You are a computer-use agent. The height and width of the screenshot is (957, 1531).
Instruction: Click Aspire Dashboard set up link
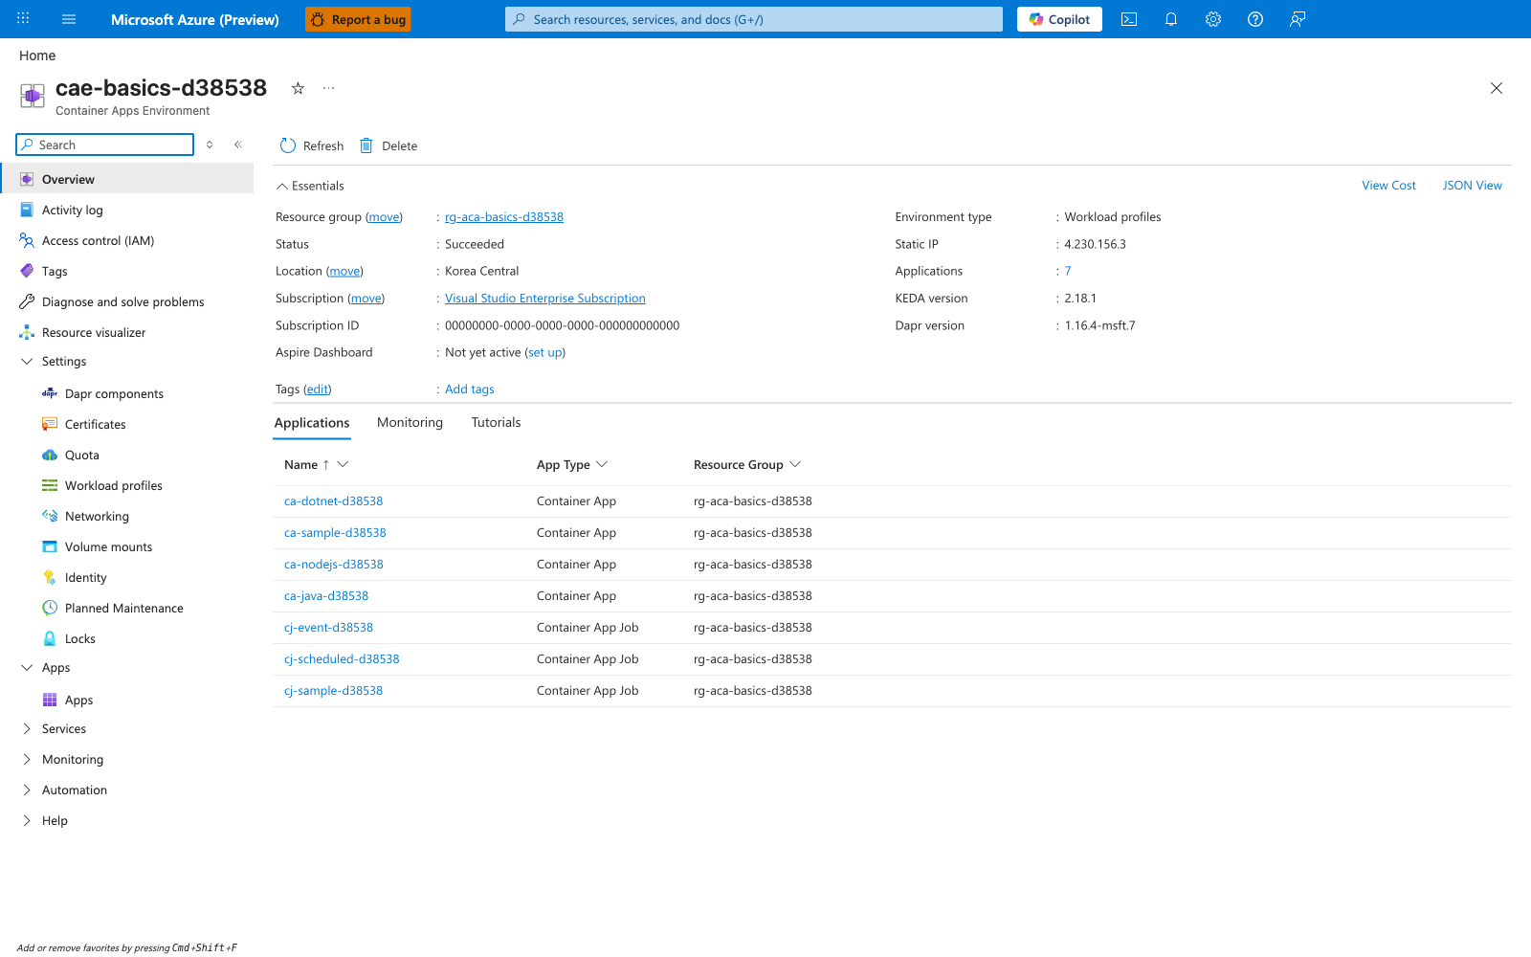point(545,352)
